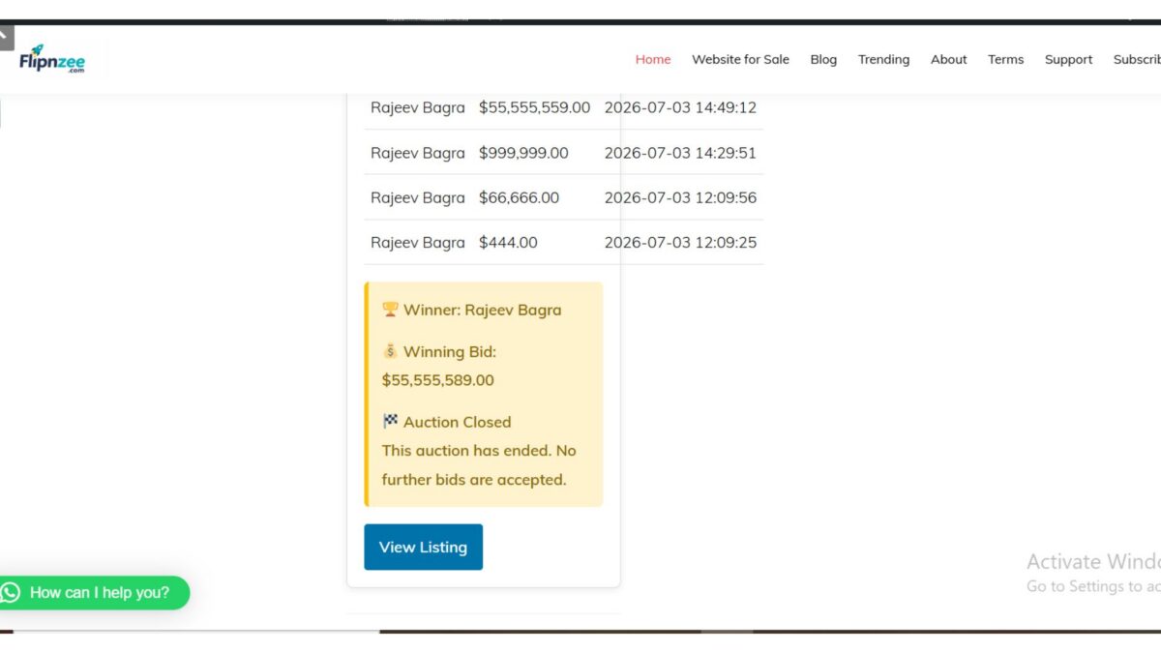
Task: Click the money bag icon beside Winning Bid
Action: point(390,351)
